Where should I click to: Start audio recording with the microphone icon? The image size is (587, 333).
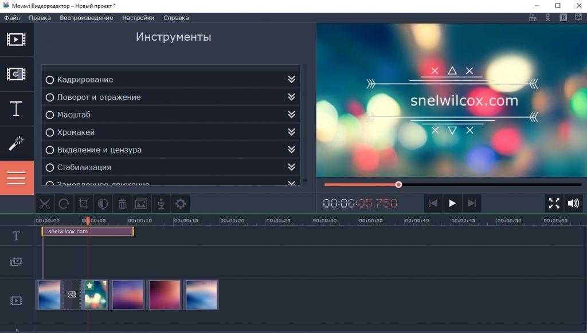pyautogui.click(x=161, y=204)
